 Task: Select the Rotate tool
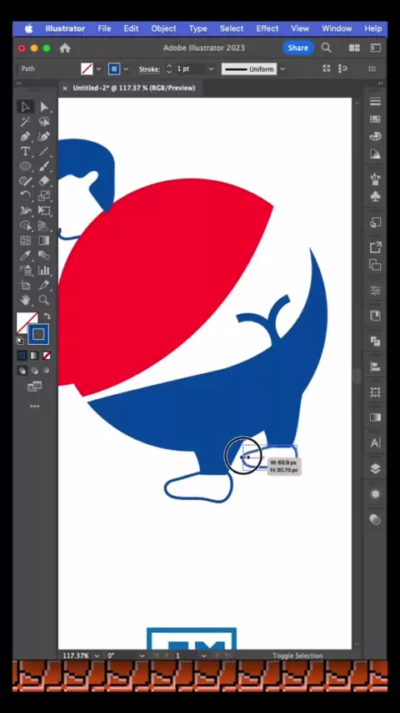[26, 196]
